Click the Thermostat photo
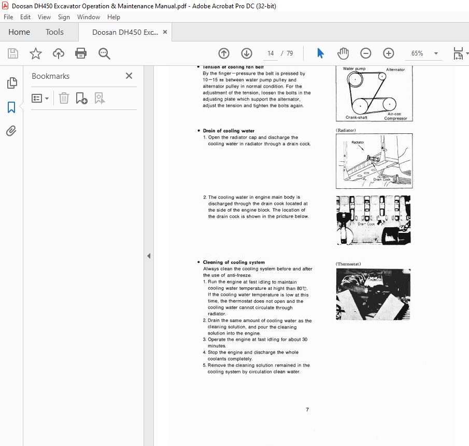This screenshot has width=469, height=446. pyautogui.click(x=373, y=294)
